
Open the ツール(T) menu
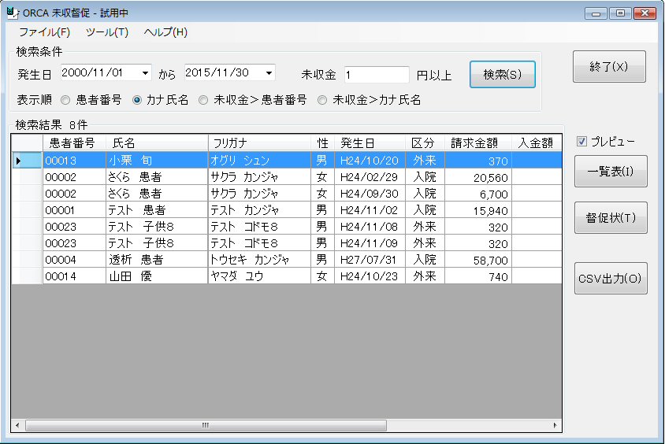click(107, 32)
